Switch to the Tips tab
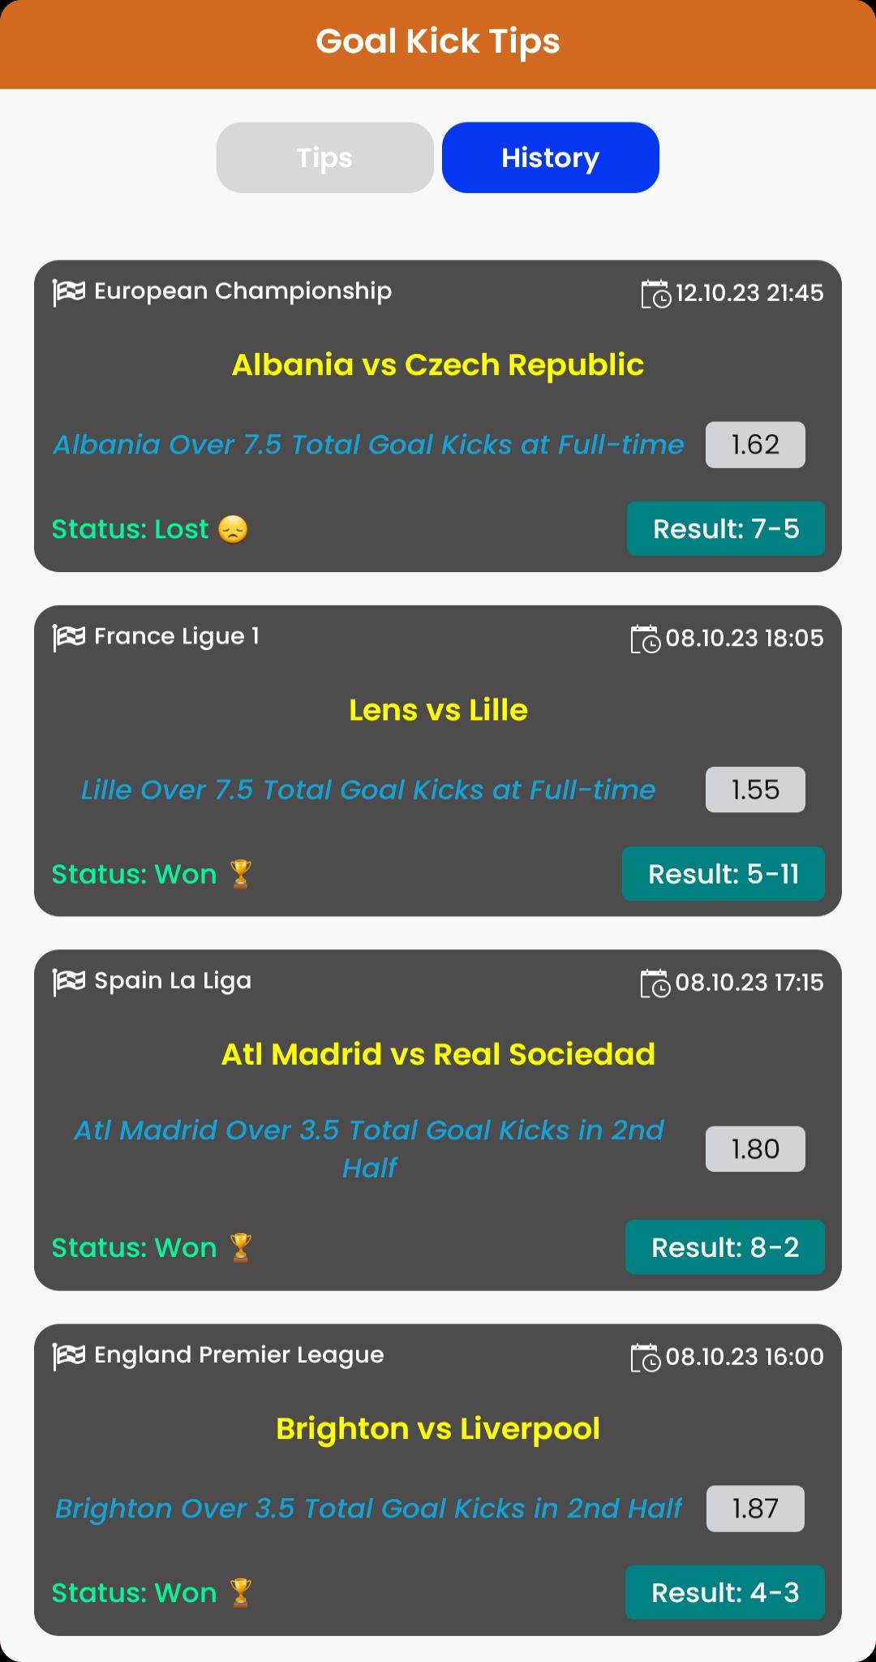876x1662 pixels. click(x=324, y=157)
